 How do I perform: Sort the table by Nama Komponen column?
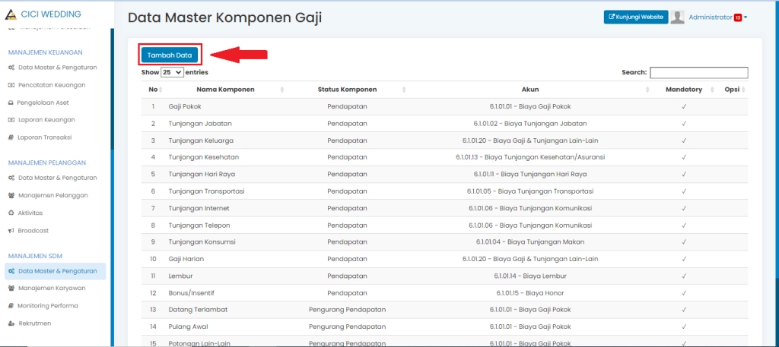[x=219, y=90]
